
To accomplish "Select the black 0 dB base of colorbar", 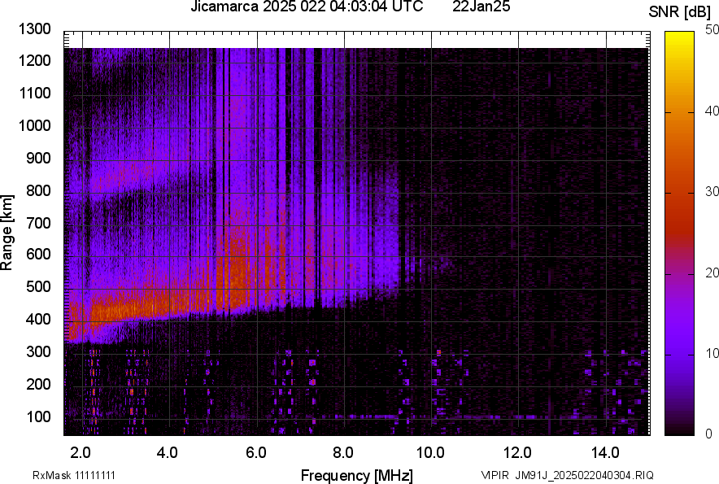I will pos(679,429).
